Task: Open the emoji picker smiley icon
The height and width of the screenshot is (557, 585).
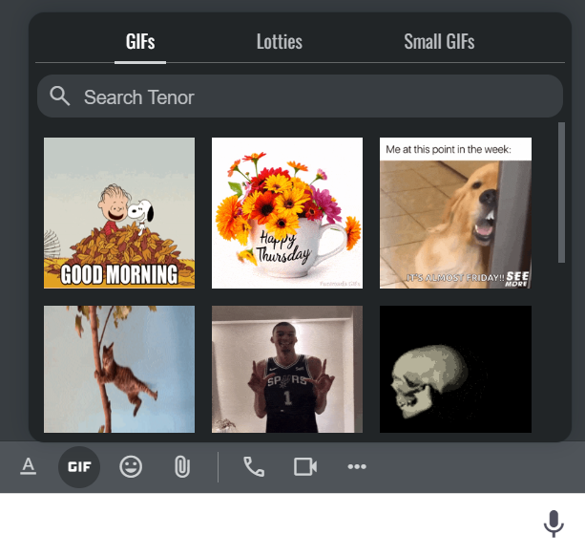Action: tap(131, 466)
